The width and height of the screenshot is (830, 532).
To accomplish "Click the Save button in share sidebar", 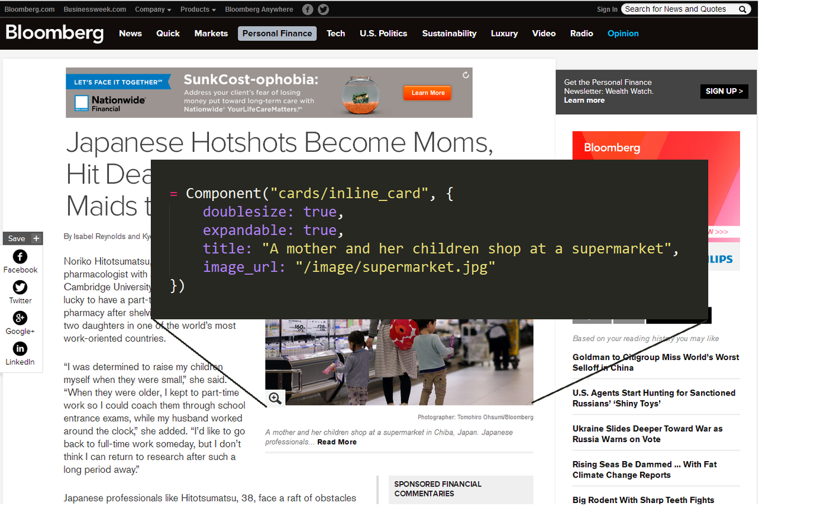I will pos(17,238).
